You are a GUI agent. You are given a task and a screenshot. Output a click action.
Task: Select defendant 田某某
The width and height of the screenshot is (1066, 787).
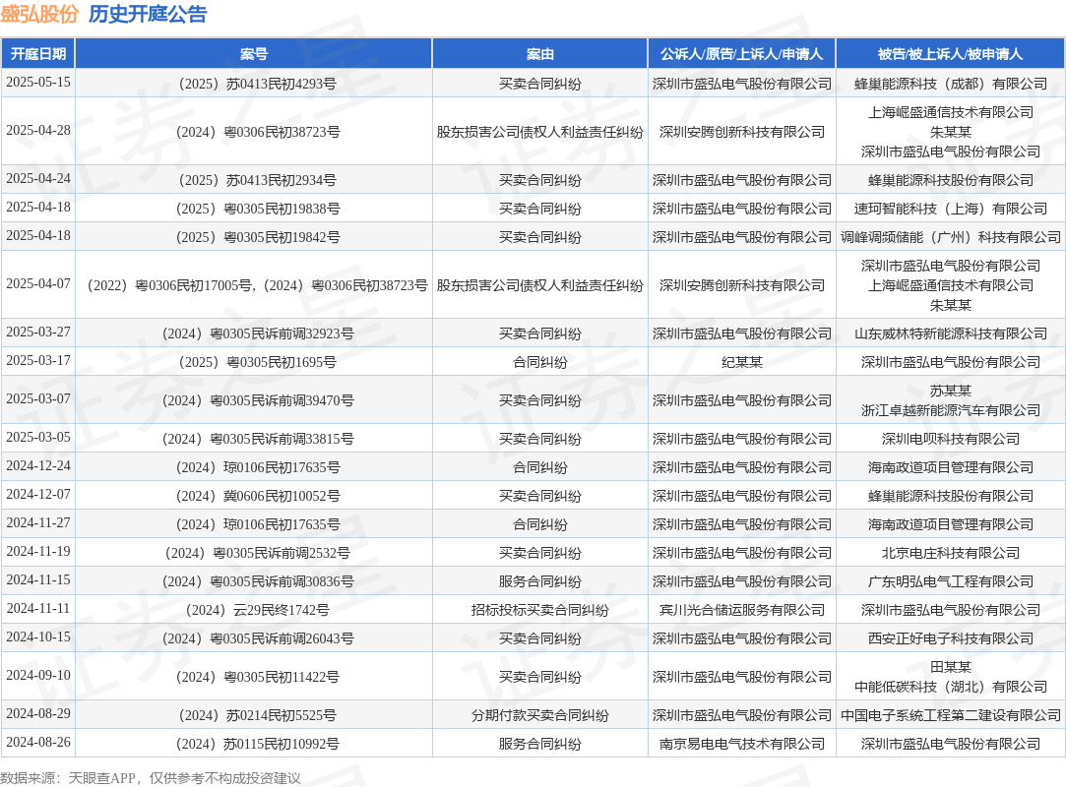pos(951,667)
